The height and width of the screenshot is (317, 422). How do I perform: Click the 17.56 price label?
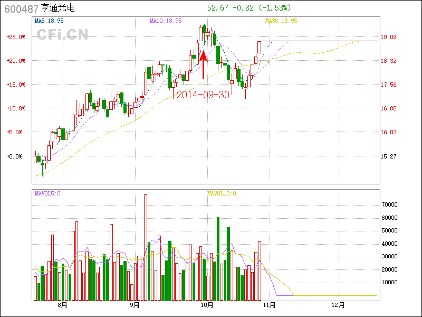coord(388,85)
